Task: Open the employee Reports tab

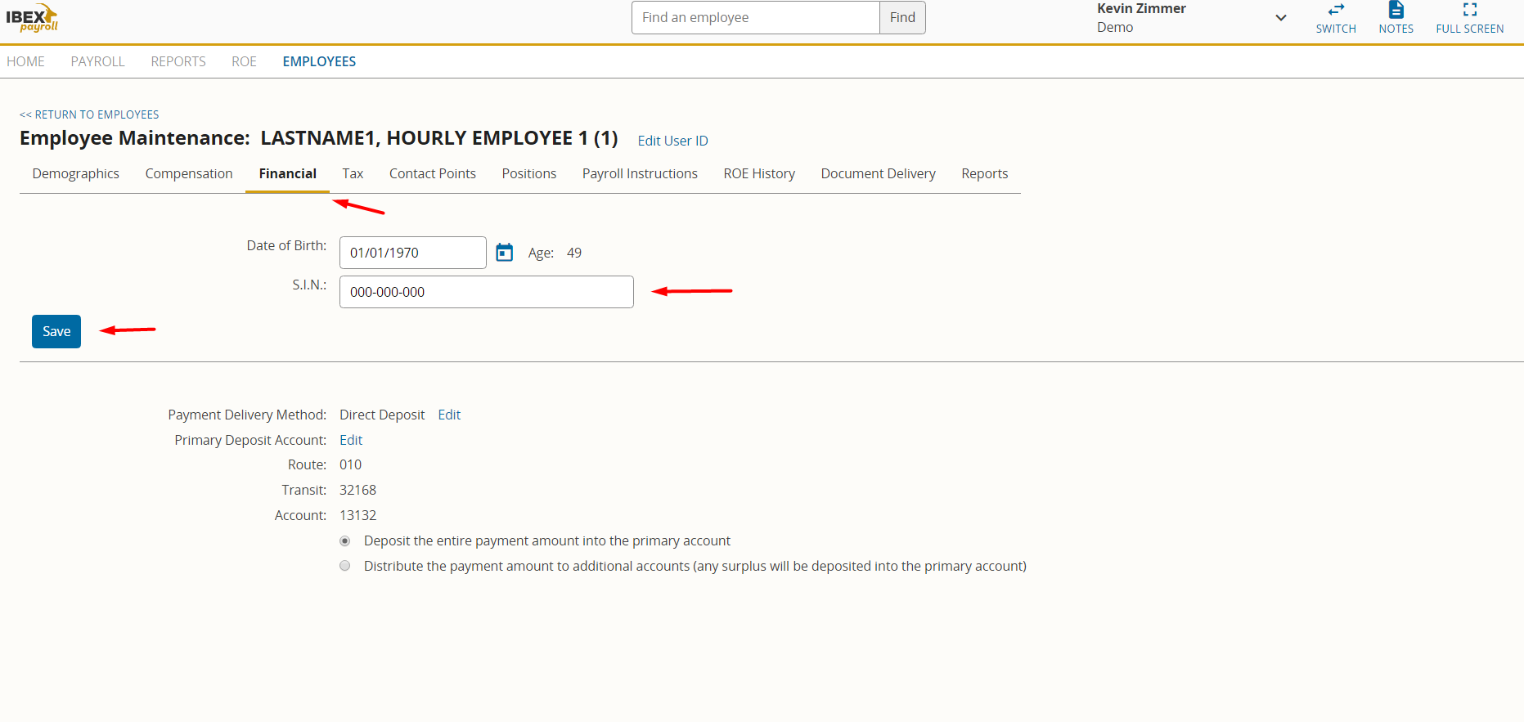Action: [x=985, y=173]
